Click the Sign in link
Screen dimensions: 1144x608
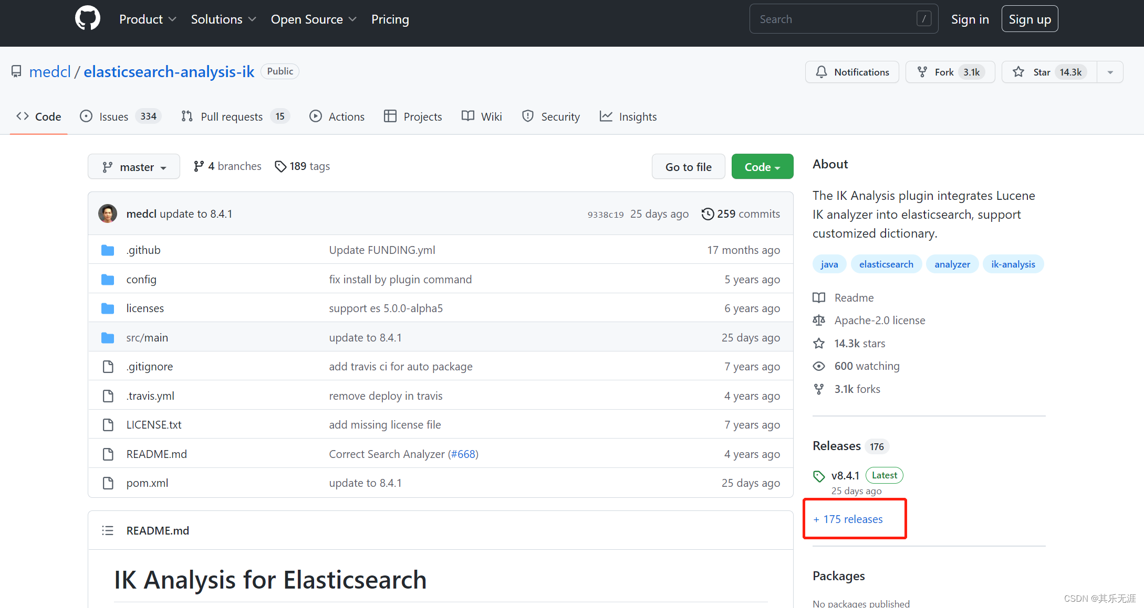point(970,19)
